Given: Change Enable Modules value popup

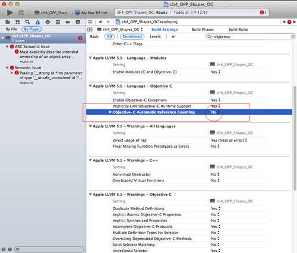Looking at the screenshot, I should (x=216, y=72).
